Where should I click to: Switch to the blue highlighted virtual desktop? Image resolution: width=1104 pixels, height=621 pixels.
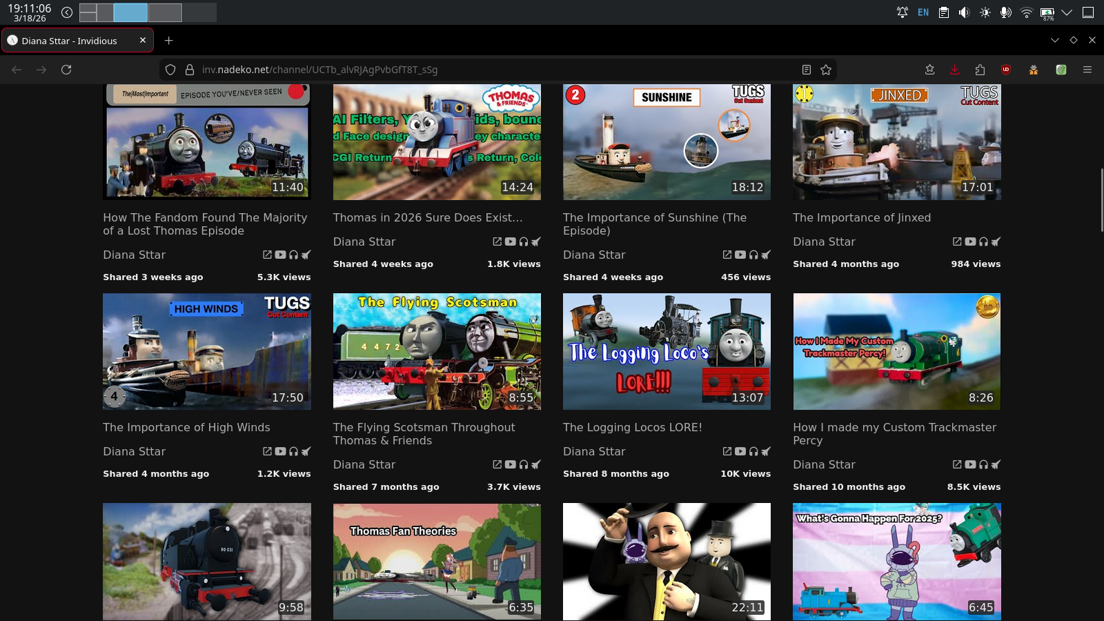(x=130, y=12)
